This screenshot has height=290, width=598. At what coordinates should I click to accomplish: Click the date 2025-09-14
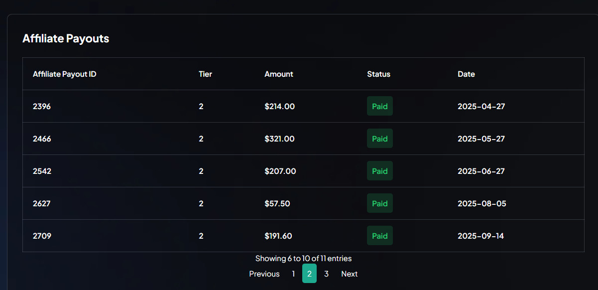point(480,236)
